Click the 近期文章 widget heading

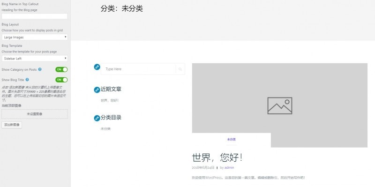[111, 90]
